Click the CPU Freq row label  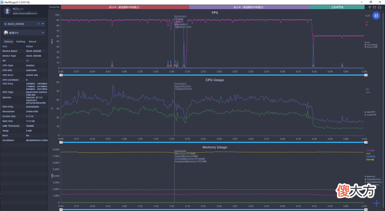tap(7, 84)
